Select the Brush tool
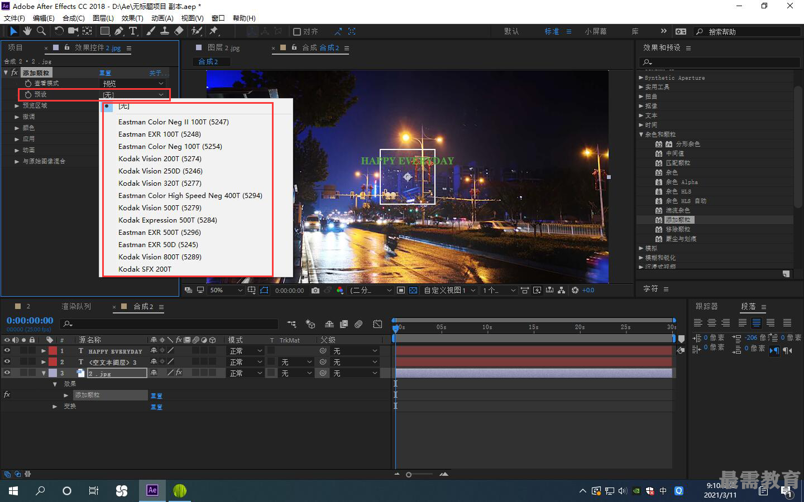 coord(151,31)
